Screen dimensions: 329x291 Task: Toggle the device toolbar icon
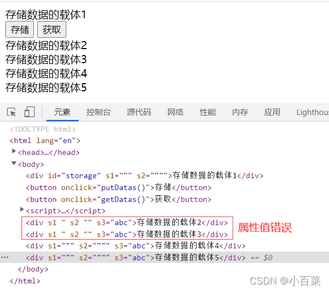tap(30, 112)
